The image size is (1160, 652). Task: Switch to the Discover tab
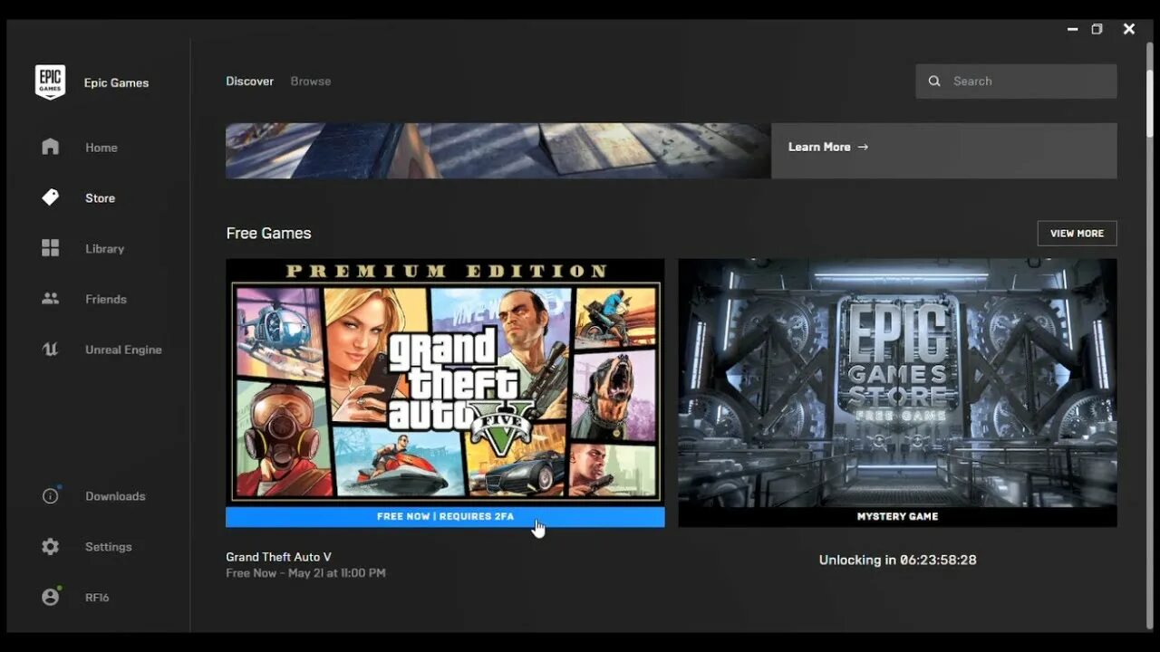[249, 81]
